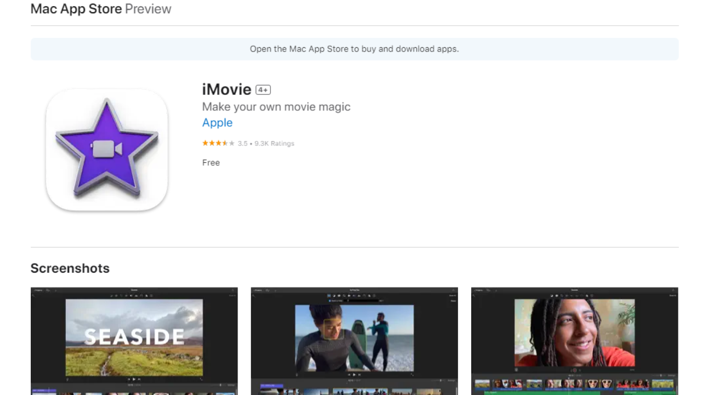Viewport: 702px width, 395px height.
Task: Click the Mac App Store header link
Action: tap(76, 9)
